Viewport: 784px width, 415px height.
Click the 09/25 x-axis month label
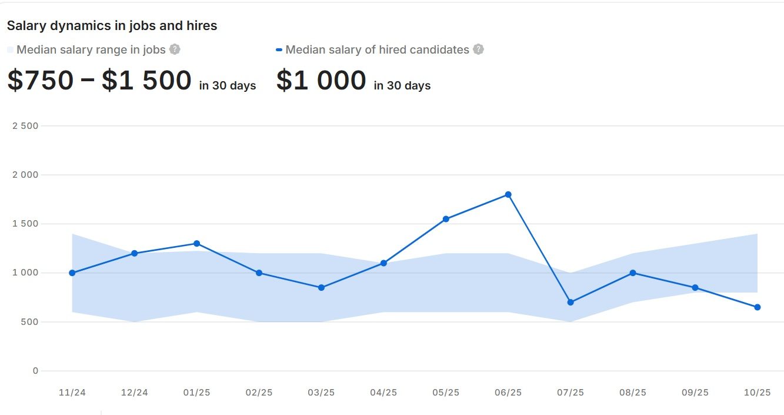[x=695, y=393]
